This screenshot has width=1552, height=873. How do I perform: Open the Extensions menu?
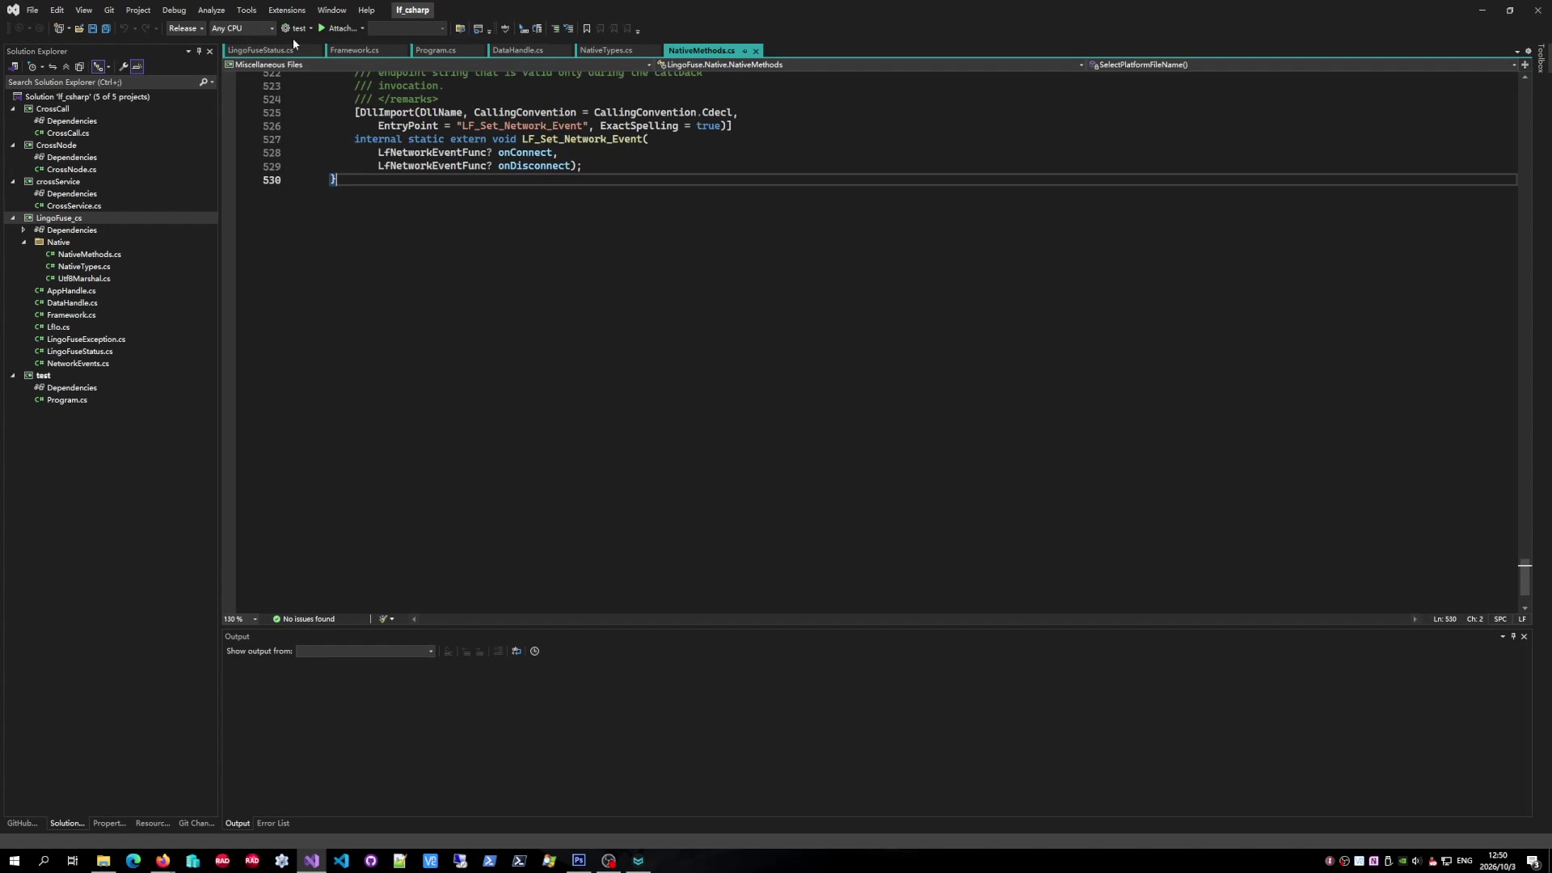pos(287,11)
